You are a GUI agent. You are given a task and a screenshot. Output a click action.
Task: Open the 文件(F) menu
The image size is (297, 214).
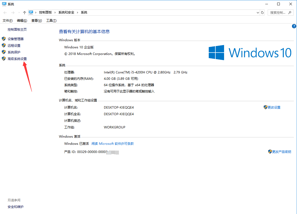click(7, 20)
